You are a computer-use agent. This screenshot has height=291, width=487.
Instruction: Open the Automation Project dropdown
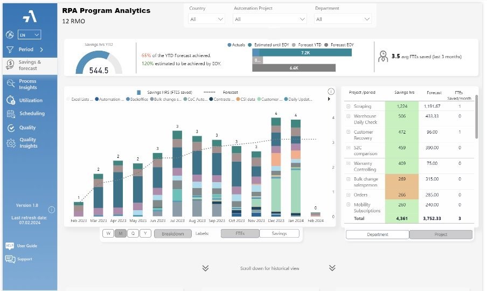point(269,19)
